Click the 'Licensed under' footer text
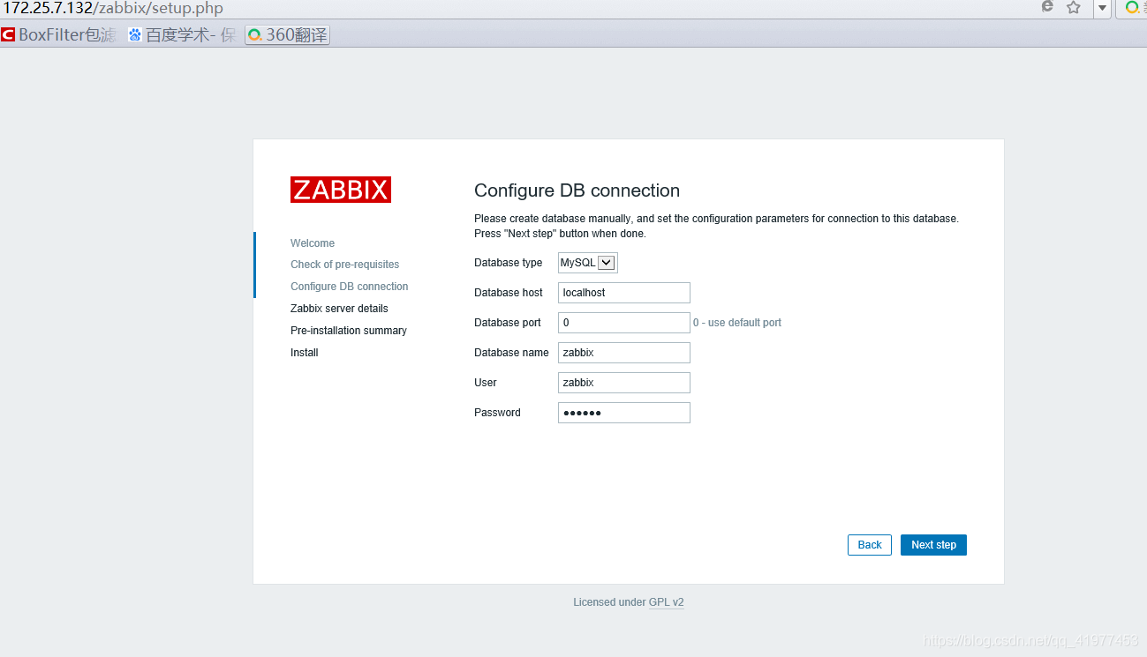Image resolution: width=1147 pixels, height=657 pixels. tap(609, 602)
